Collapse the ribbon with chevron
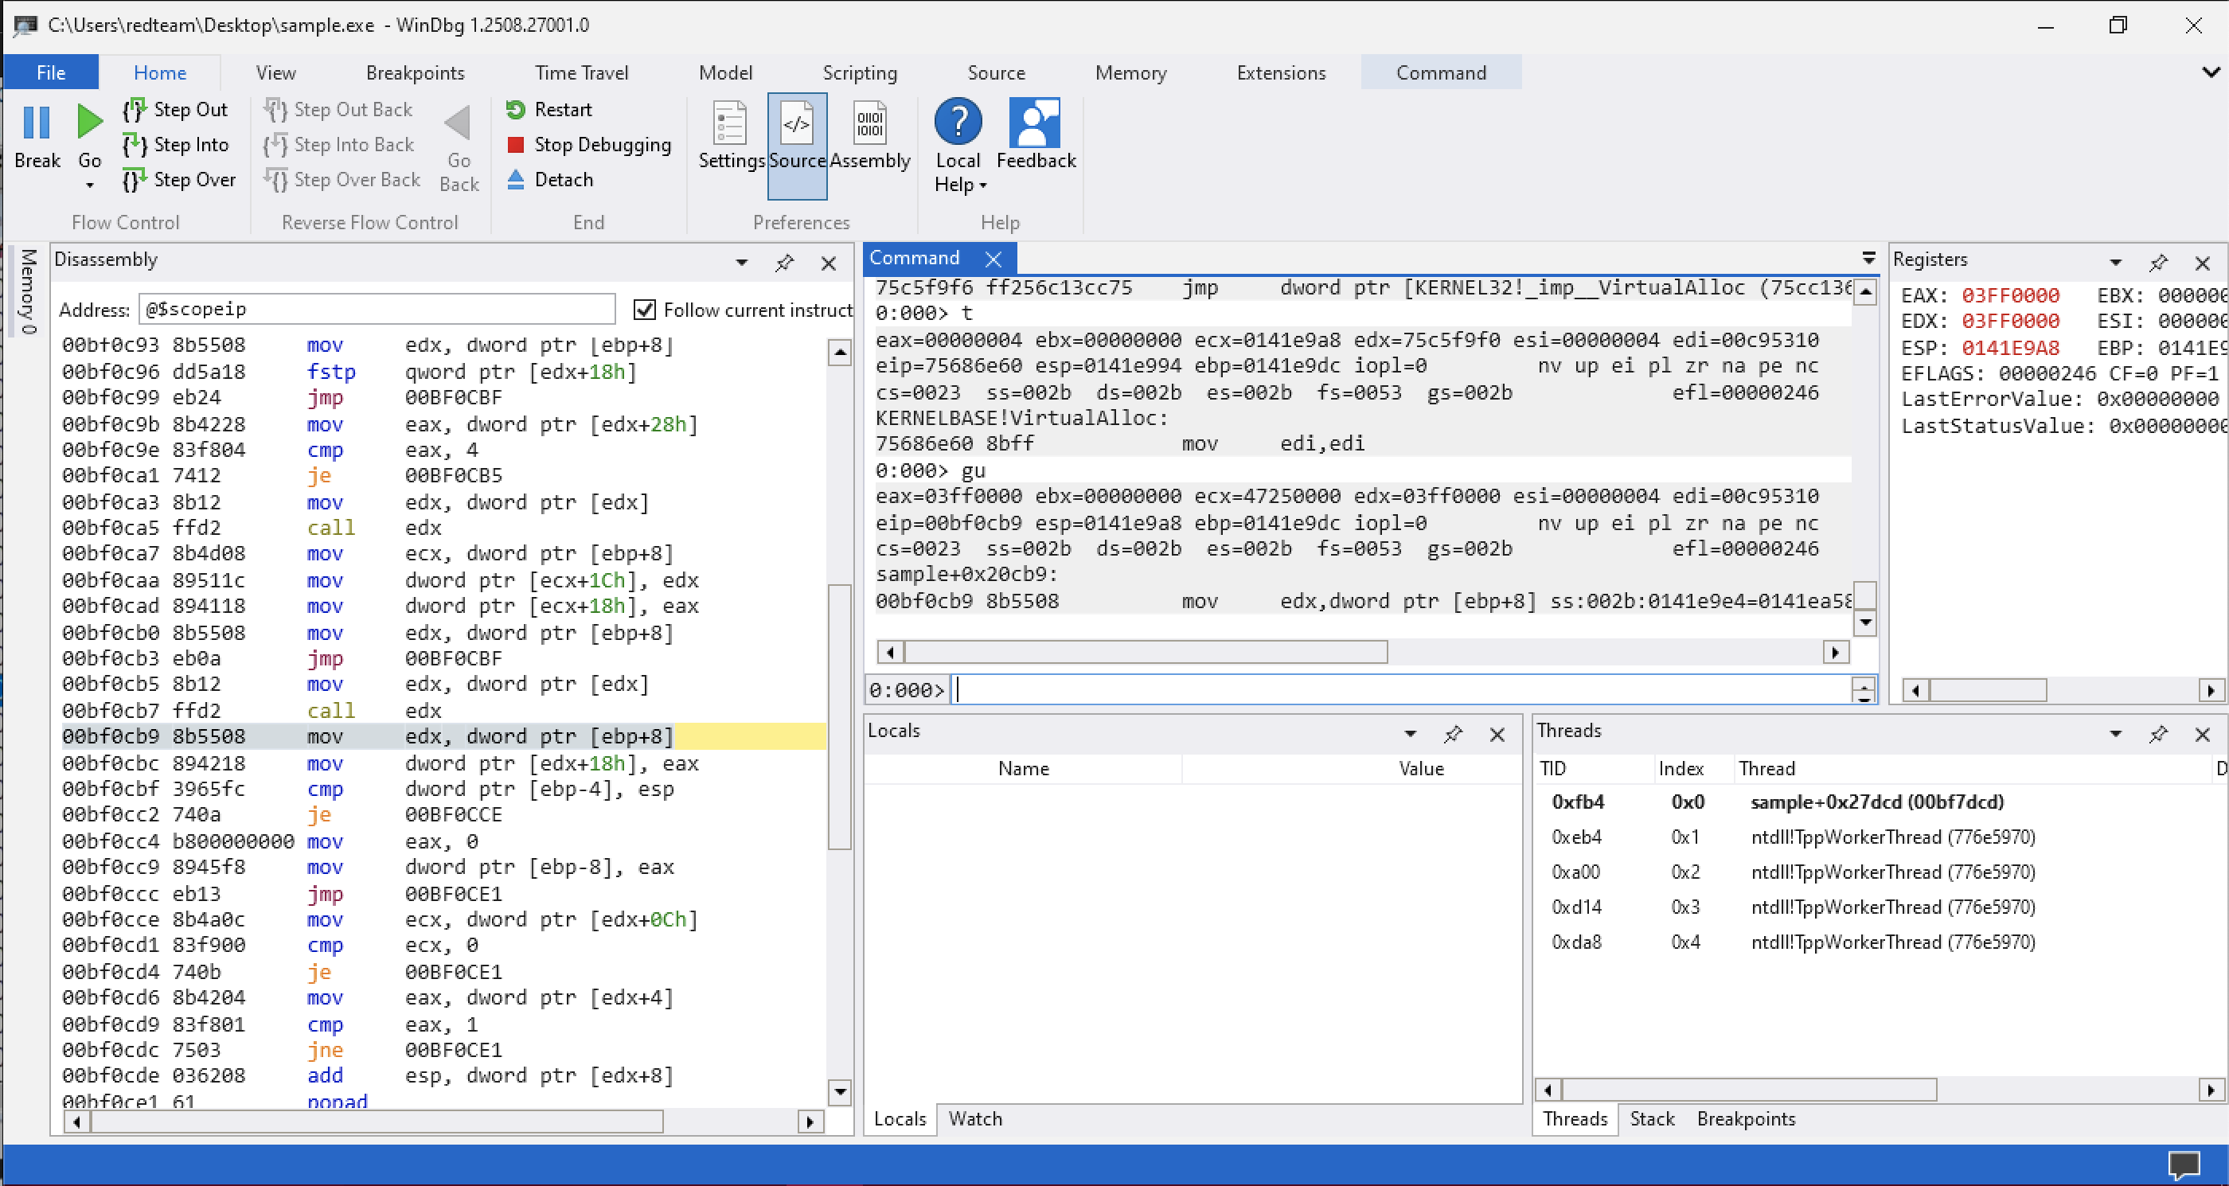The image size is (2229, 1186). [x=2211, y=72]
